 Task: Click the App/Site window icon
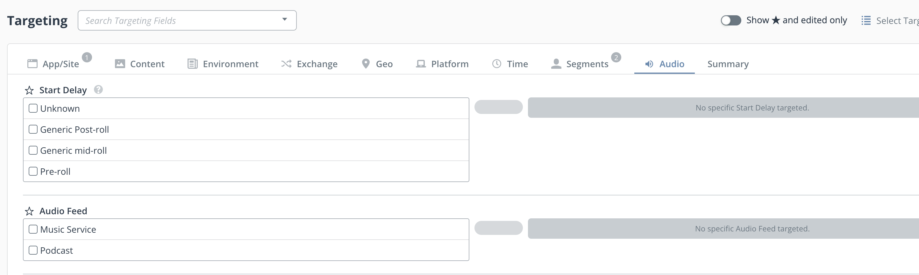[x=32, y=64]
